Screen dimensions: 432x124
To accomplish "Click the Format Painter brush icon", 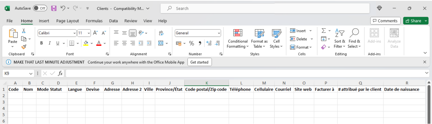I will click(x=24, y=47).
